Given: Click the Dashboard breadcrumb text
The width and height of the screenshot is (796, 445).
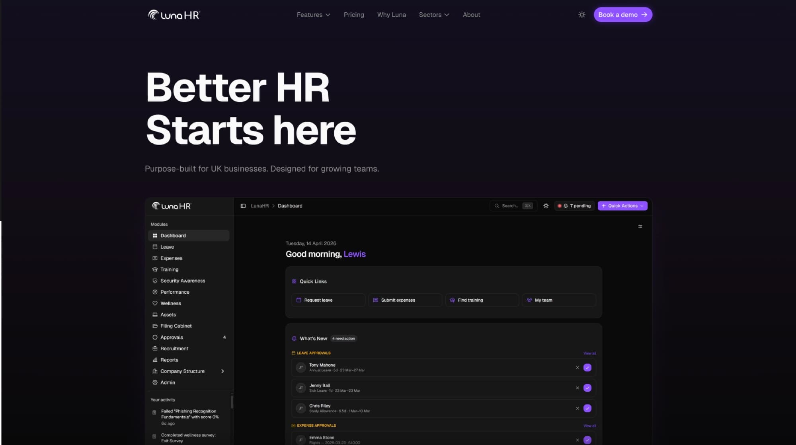Looking at the screenshot, I should 290,206.
